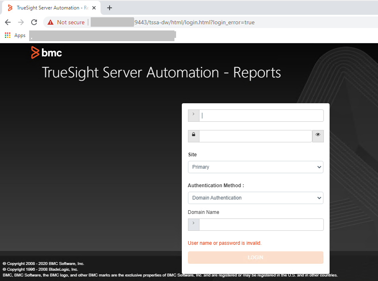Click the LOGIN button
Image resolution: width=378 pixels, height=281 pixels.
click(x=255, y=257)
